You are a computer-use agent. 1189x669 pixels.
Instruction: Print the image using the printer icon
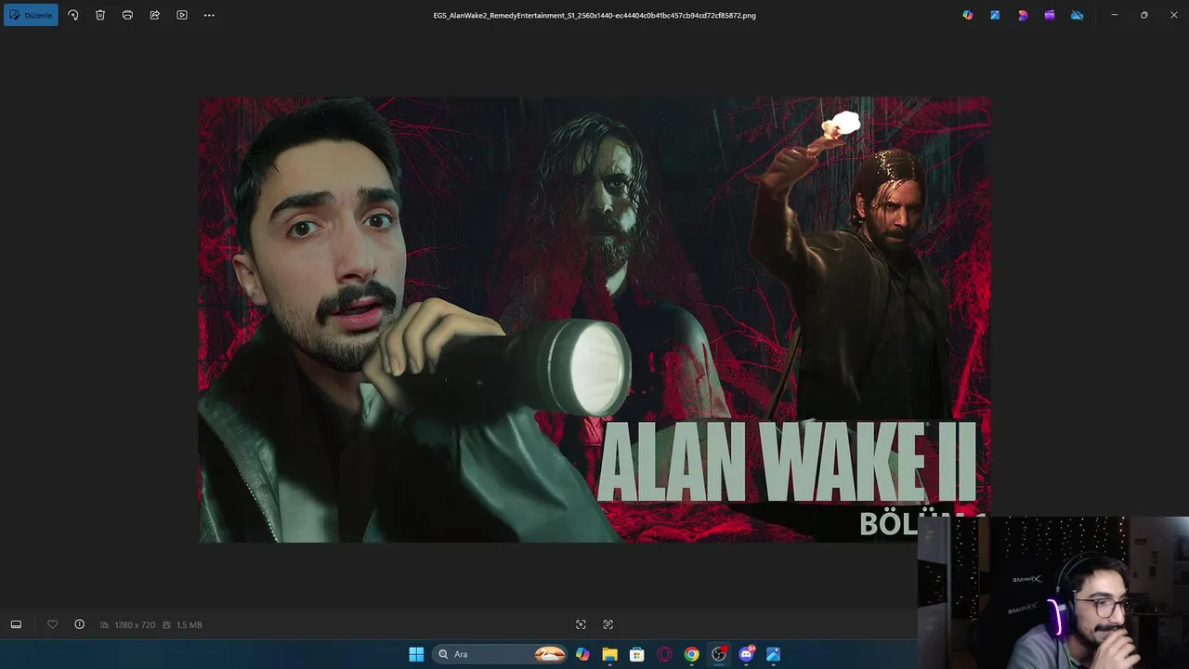click(x=127, y=15)
